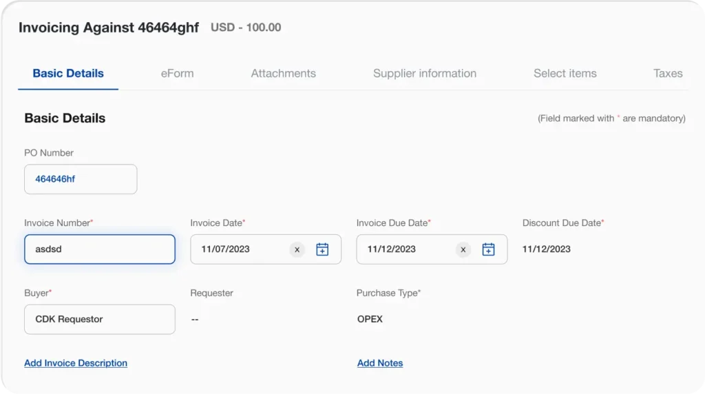Click the Discount Due Date label
Screen dimensions: 705x394
click(562, 223)
